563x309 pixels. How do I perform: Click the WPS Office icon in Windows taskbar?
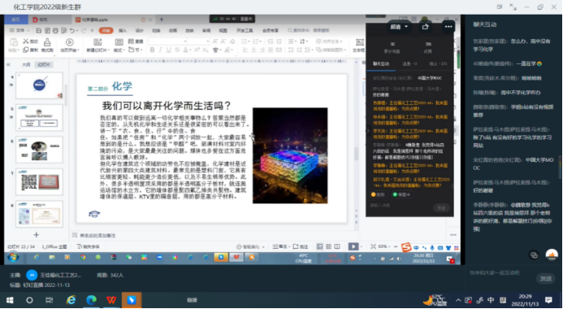[111, 300]
